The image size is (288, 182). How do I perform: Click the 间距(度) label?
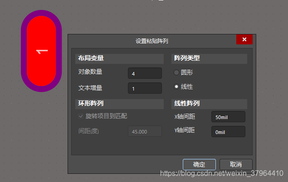88,131
